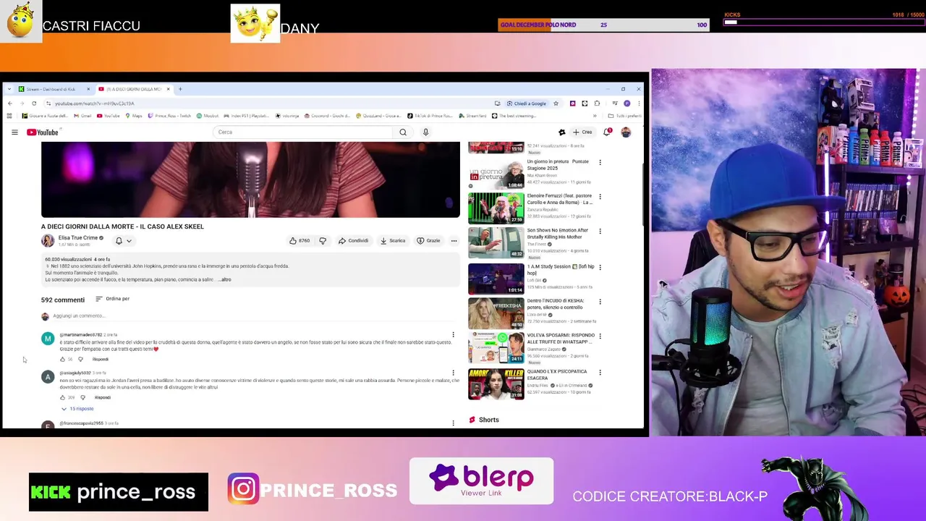This screenshot has height=521, width=926.
Task: Click the Grazie thanks button
Action: pyautogui.click(x=428, y=241)
